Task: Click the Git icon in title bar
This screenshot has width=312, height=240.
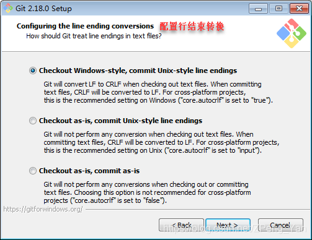Action: tap(8, 9)
